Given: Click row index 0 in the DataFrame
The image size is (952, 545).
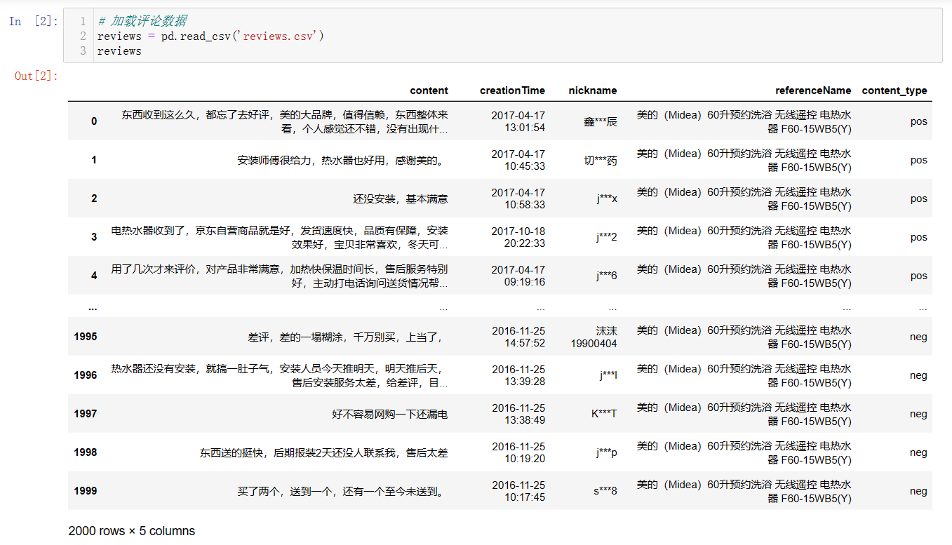Looking at the screenshot, I should tap(94, 121).
